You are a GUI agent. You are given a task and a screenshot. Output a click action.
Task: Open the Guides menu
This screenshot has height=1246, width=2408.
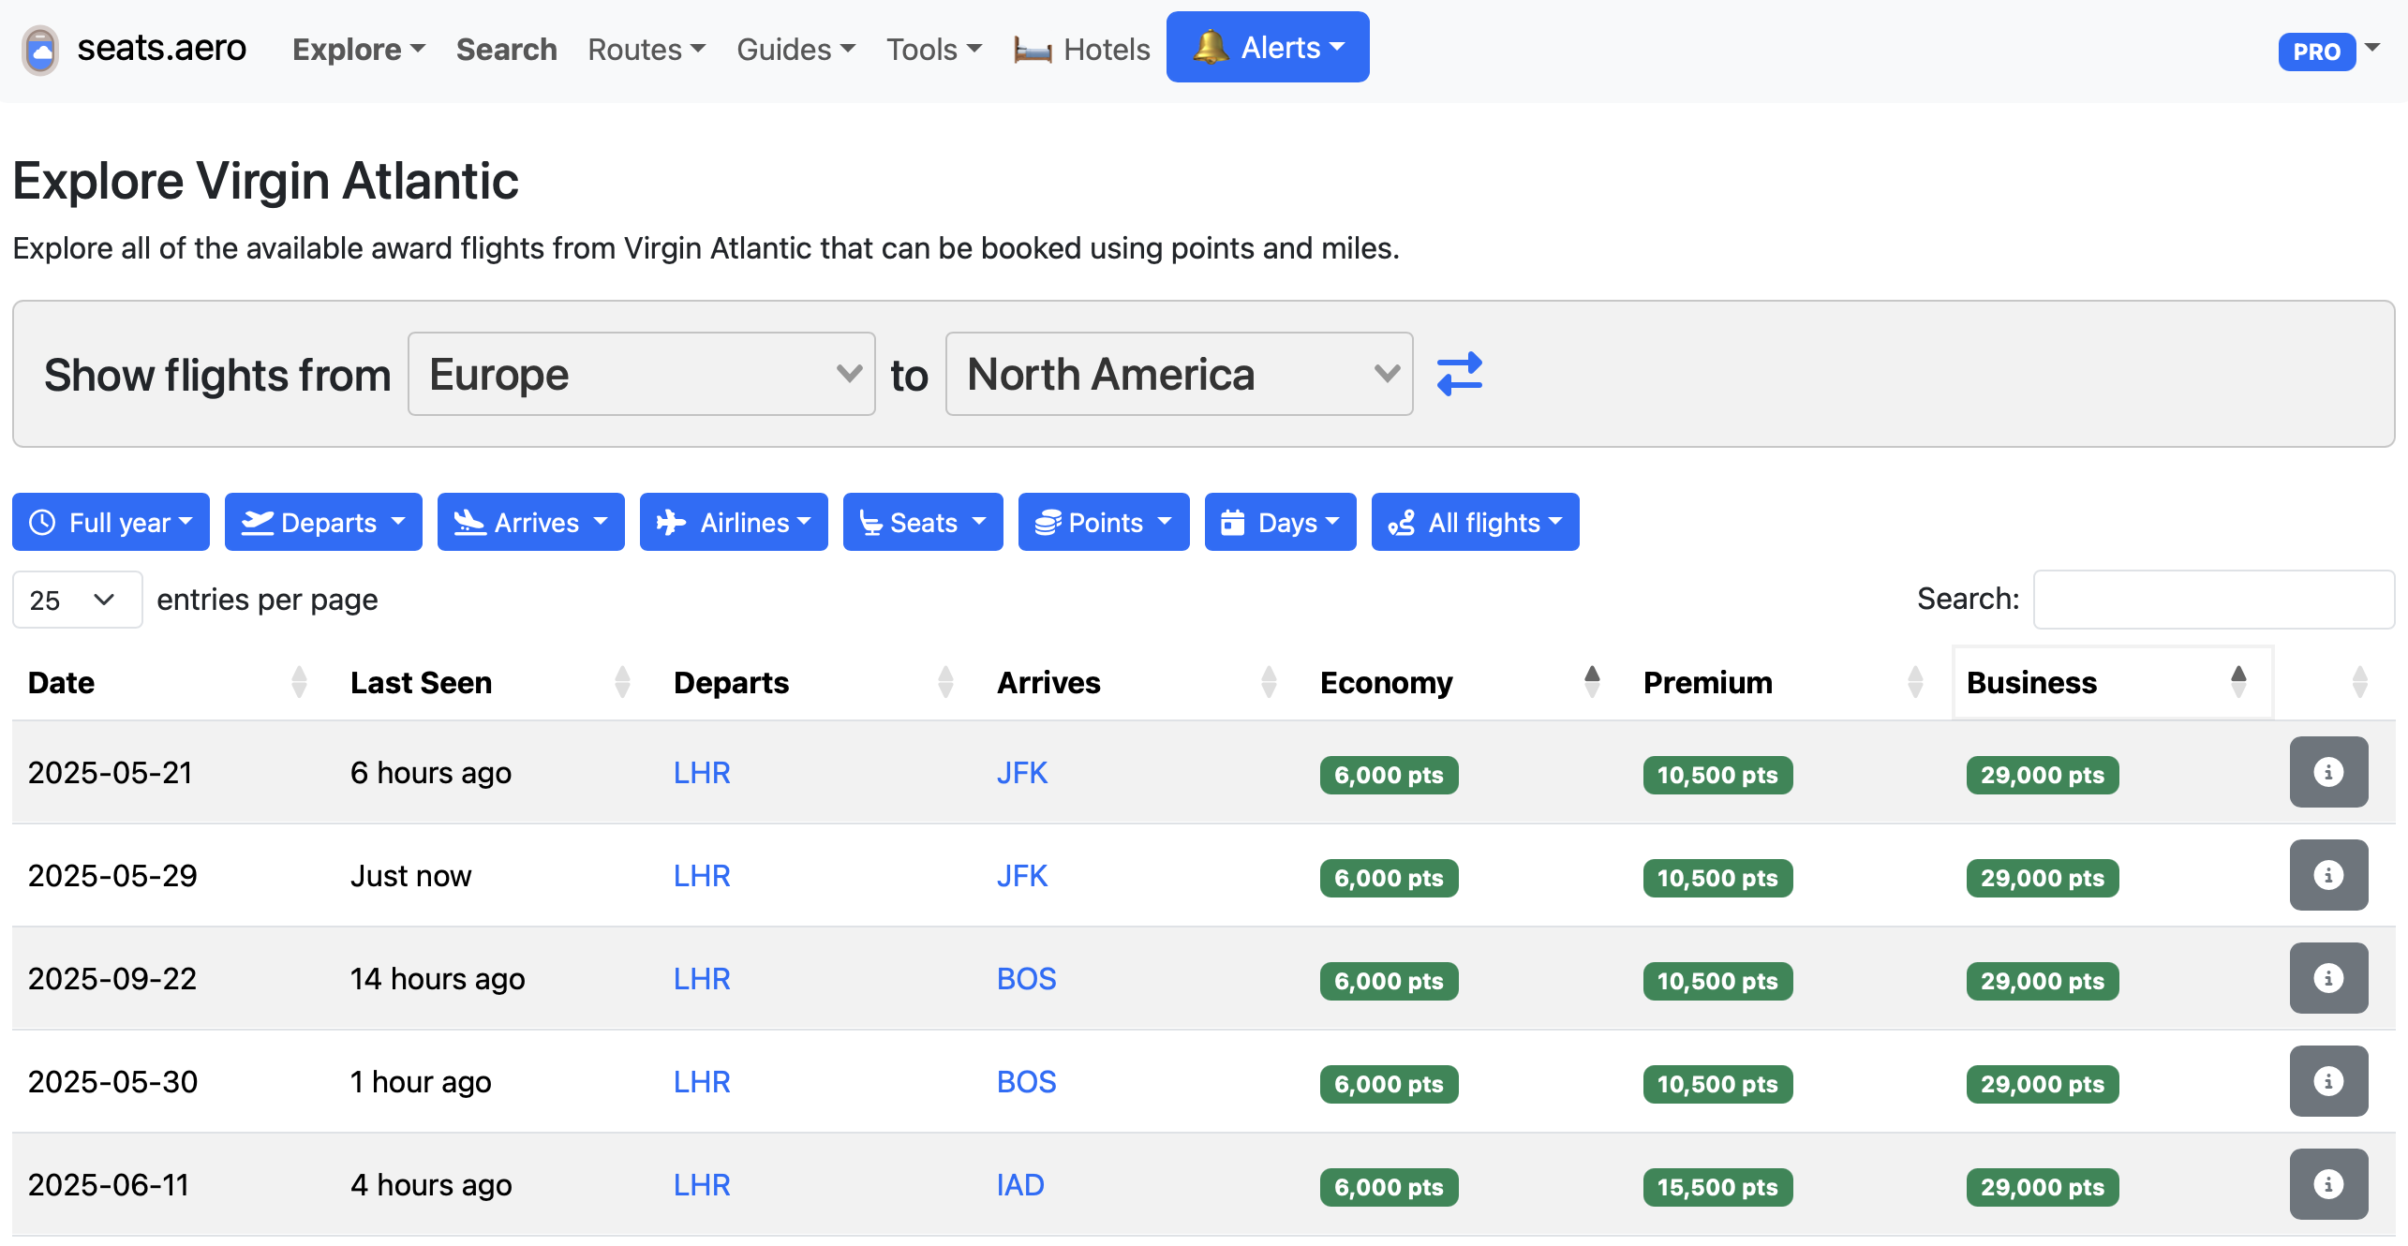pos(795,49)
